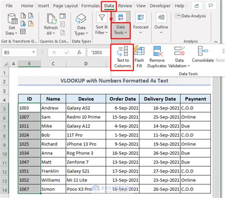Click cell containing 1025
This screenshot has height=198, width=225.
click(x=29, y=144)
